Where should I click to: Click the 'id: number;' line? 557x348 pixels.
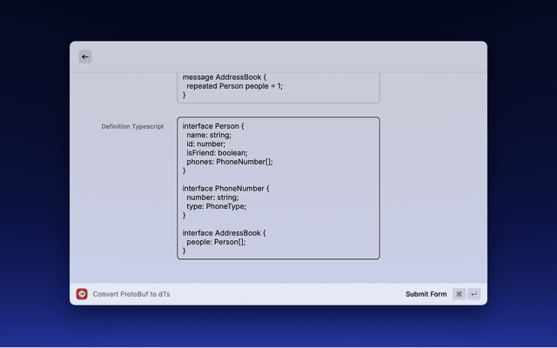[x=205, y=144]
